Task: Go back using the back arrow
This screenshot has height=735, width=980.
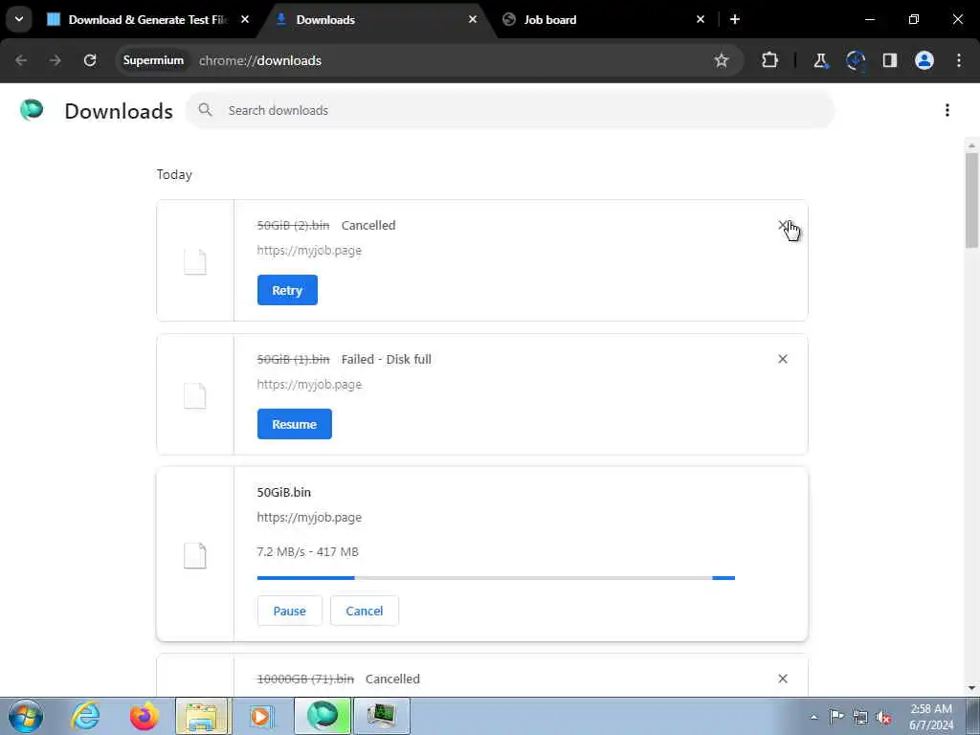Action: tap(21, 60)
